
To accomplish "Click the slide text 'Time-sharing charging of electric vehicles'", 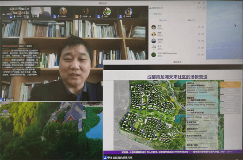I will tap(200, 139).
